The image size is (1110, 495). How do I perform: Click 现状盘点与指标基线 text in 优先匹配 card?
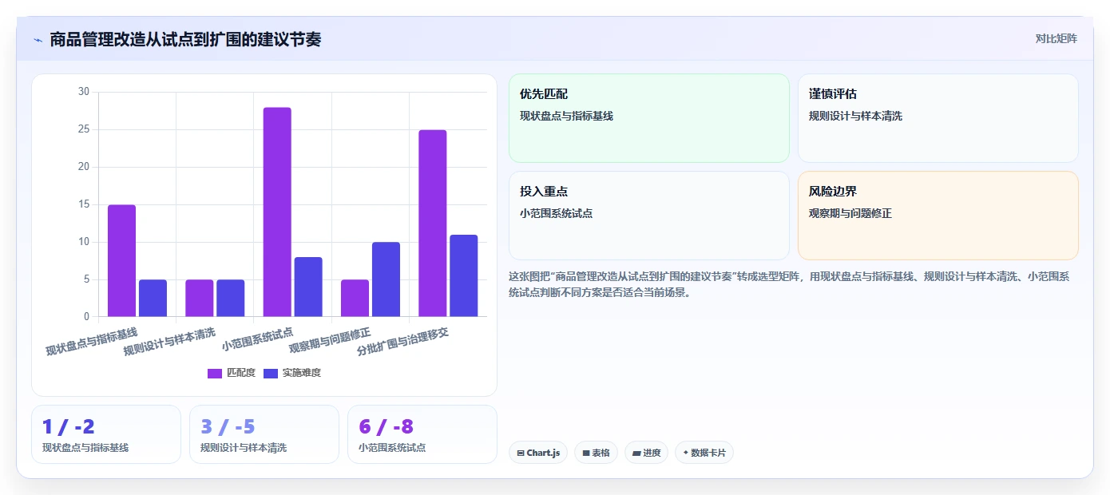pos(566,116)
